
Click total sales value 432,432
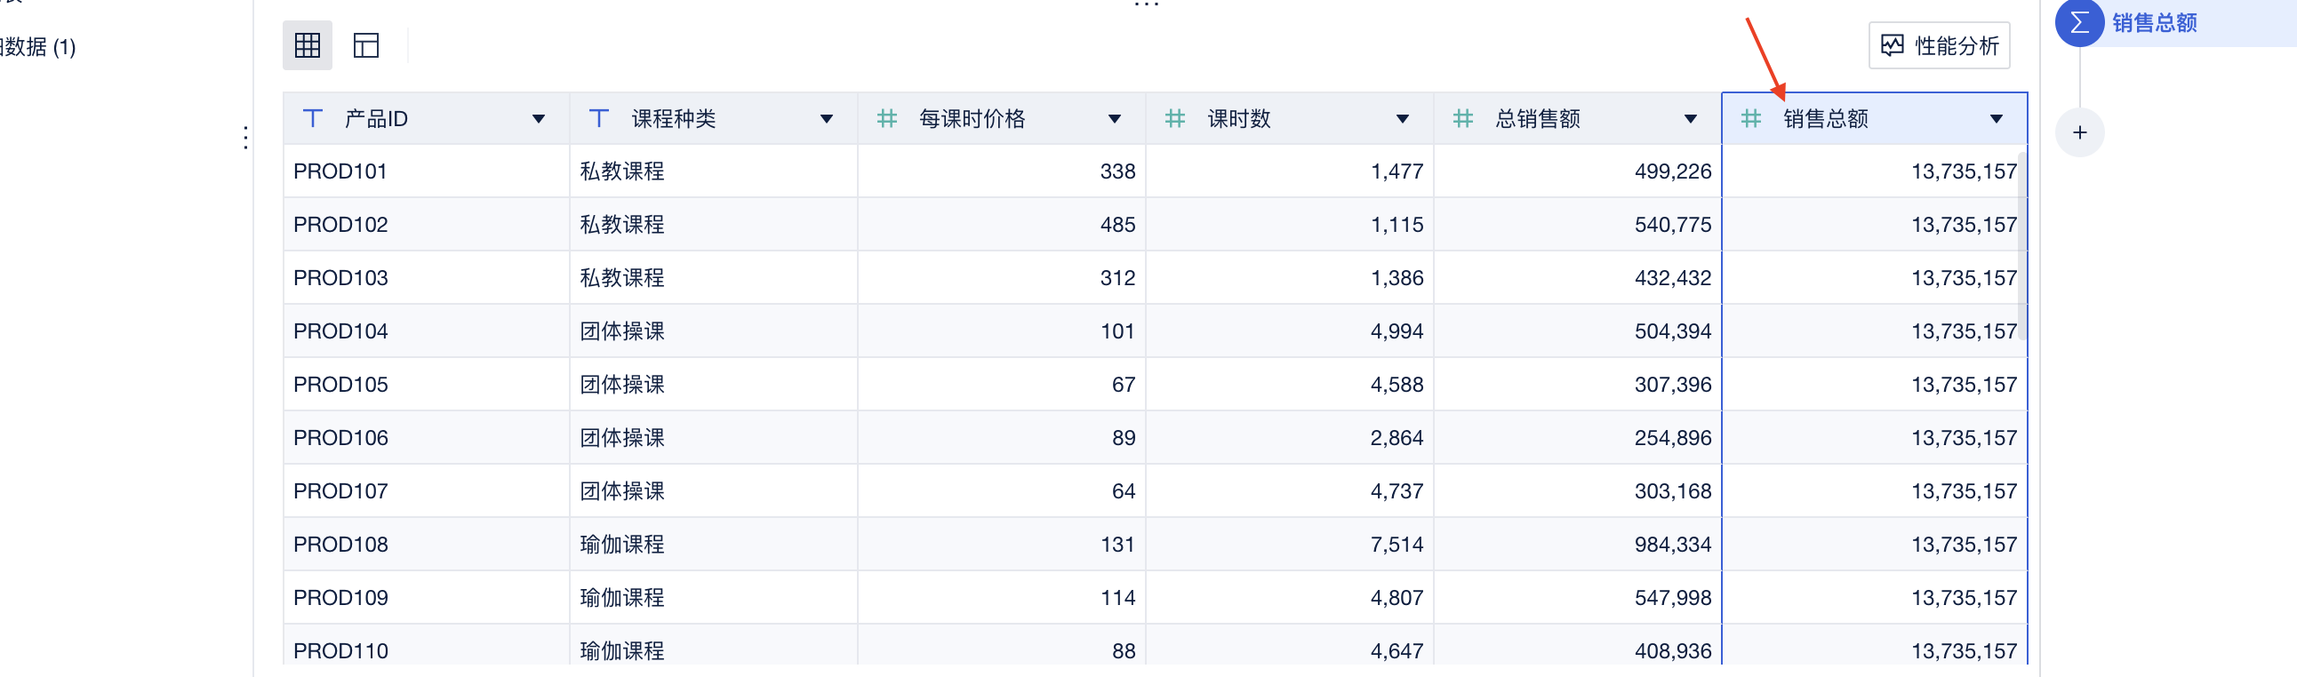pos(1673,278)
